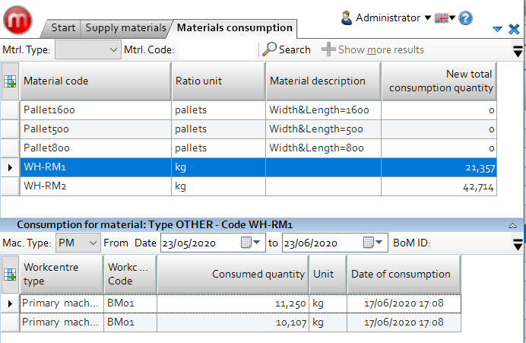The width and height of the screenshot is (526, 343).
Task: Click the red M application logo
Action: (x=17, y=20)
